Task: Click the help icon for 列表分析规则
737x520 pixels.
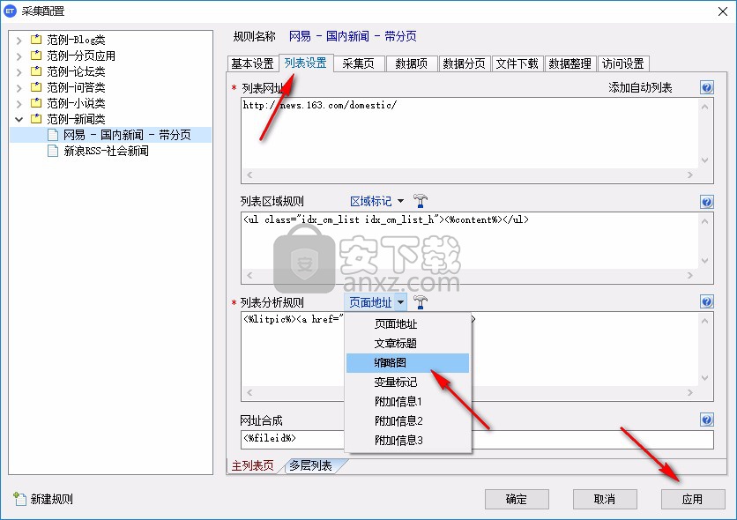Action: coord(706,302)
